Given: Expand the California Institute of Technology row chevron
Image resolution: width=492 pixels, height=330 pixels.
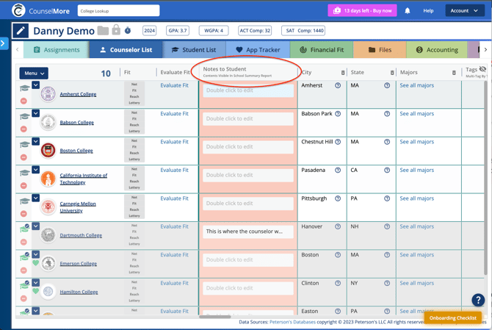Looking at the screenshot, I should coord(36,170).
